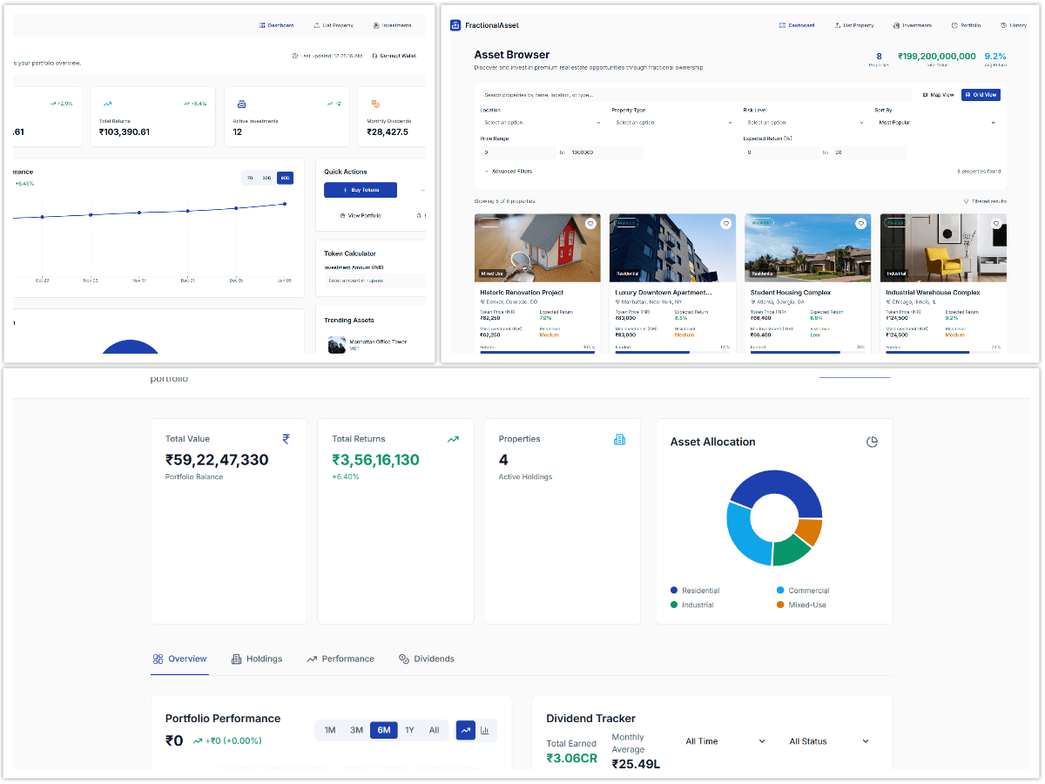Open the Location dropdown filter

(541, 123)
